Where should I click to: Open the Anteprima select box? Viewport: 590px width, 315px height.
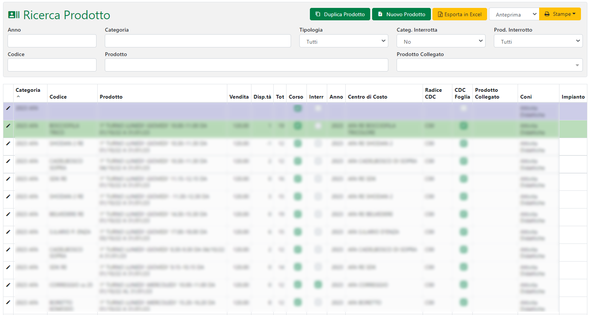click(x=513, y=14)
